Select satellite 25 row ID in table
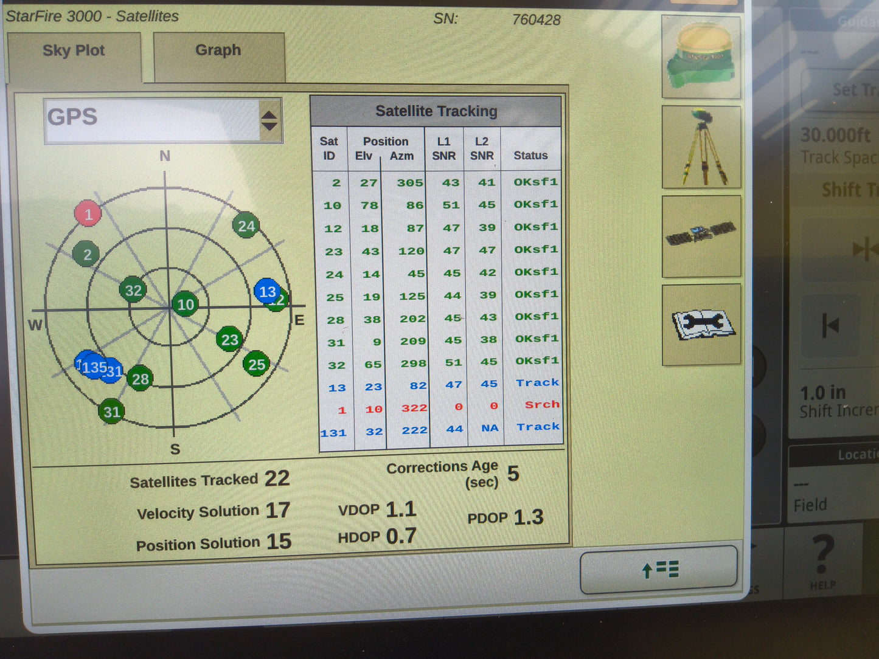879x659 pixels. (x=335, y=297)
